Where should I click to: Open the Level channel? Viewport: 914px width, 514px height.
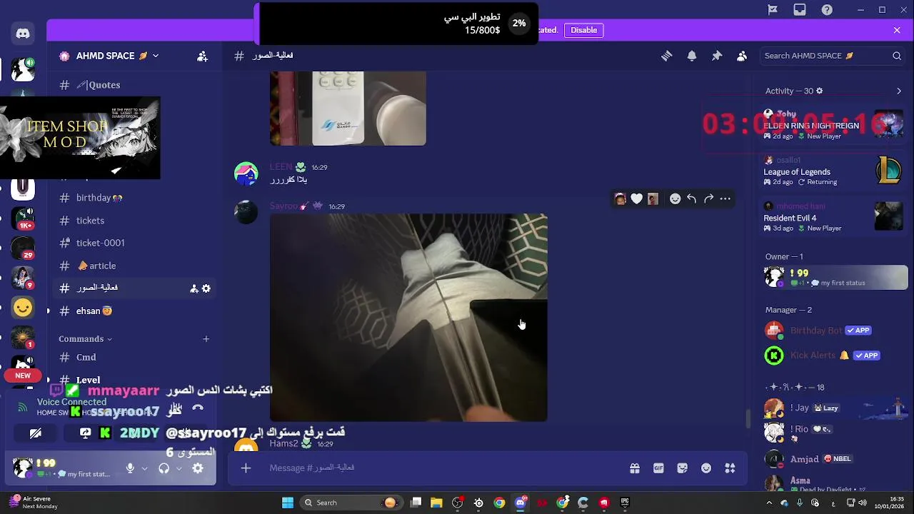[x=134, y=380]
